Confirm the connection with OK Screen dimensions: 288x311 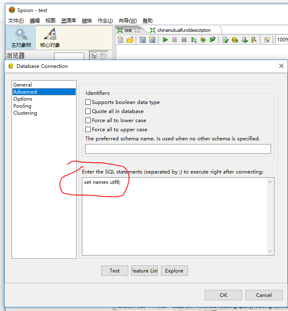223,295
